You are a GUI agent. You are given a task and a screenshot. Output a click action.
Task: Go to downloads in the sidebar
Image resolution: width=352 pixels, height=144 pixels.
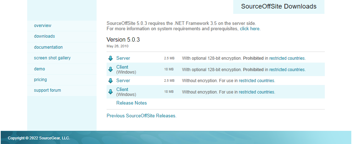click(x=44, y=36)
